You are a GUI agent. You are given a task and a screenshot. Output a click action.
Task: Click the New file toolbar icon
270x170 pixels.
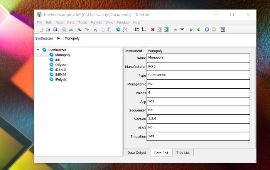click(x=42, y=30)
